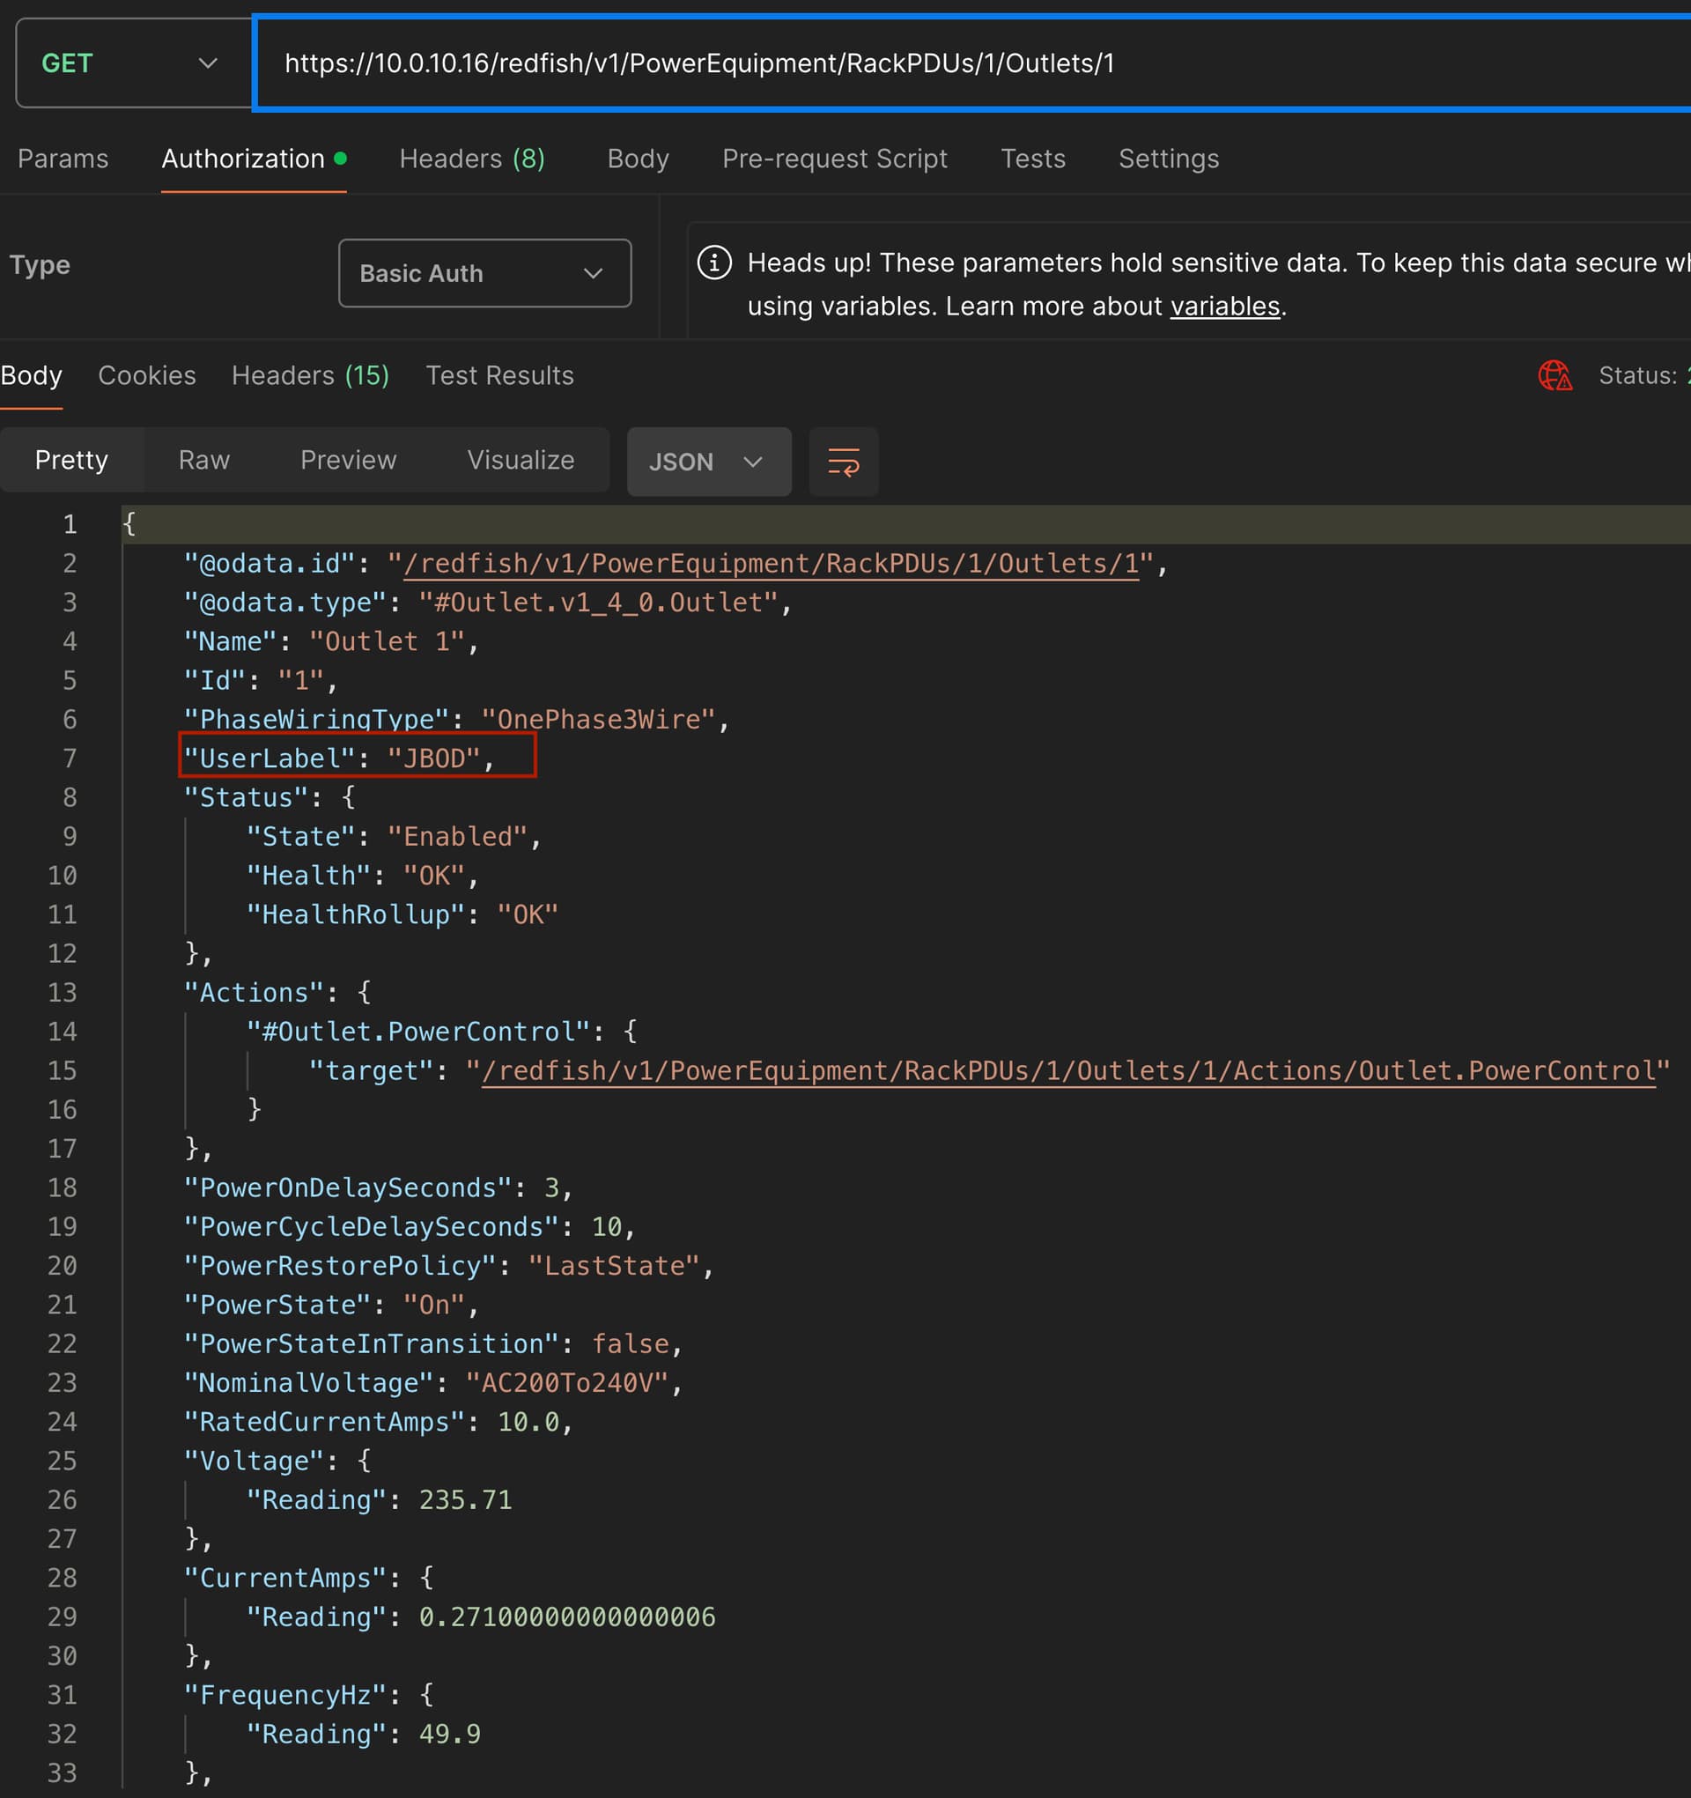Image resolution: width=1691 pixels, height=1798 pixels.
Task: Switch to the Params tab
Action: pyautogui.click(x=63, y=159)
